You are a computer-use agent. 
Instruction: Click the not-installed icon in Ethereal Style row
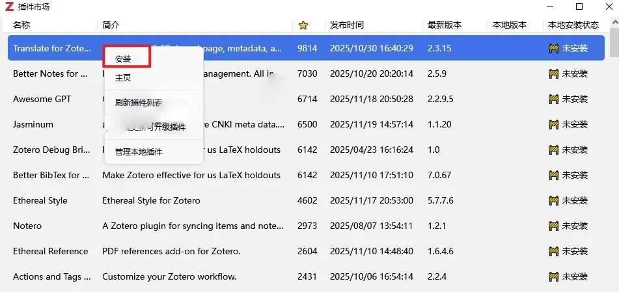(554, 200)
